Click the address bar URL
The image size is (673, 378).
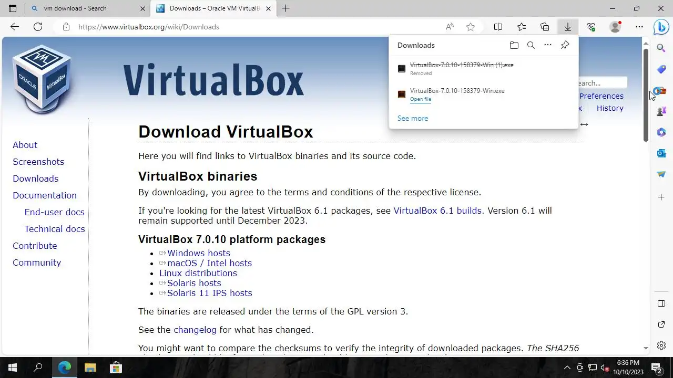[149, 27]
